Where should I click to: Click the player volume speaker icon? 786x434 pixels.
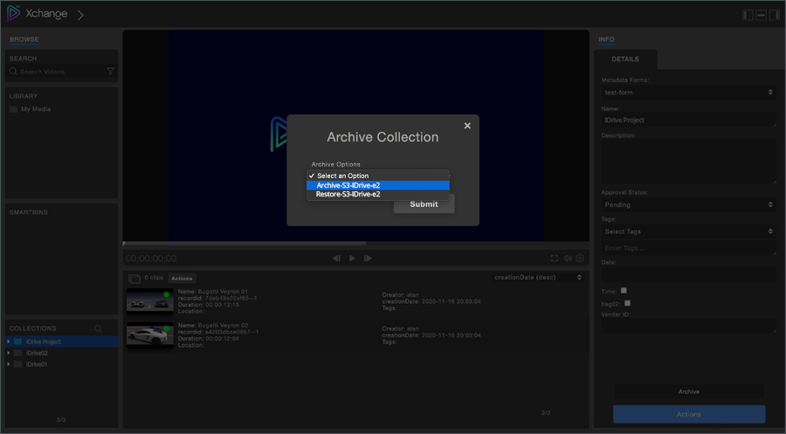pos(567,258)
